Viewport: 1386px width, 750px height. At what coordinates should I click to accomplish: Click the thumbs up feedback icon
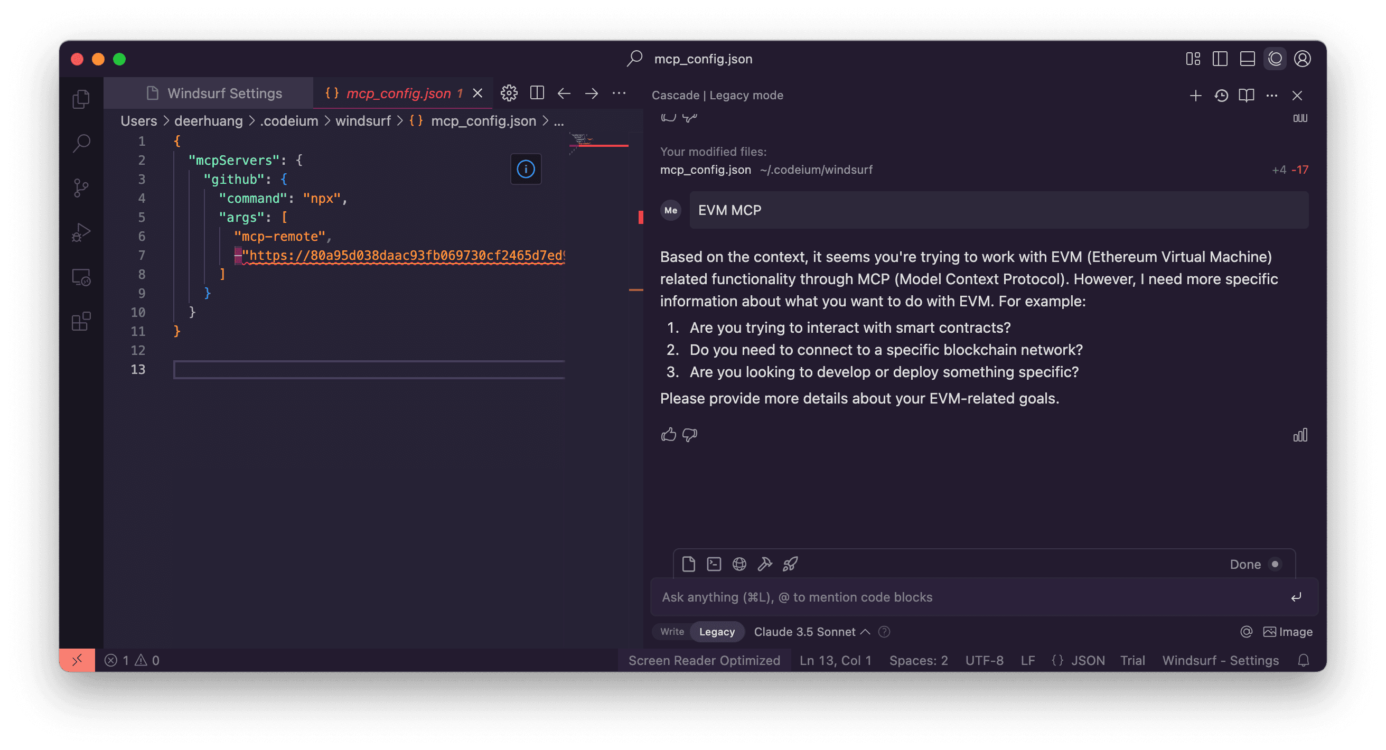click(x=668, y=435)
